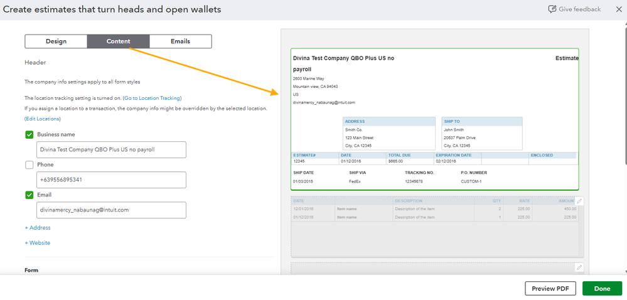The height and width of the screenshot is (300, 627).
Task: Switch to the Design tab
Action: pos(56,41)
